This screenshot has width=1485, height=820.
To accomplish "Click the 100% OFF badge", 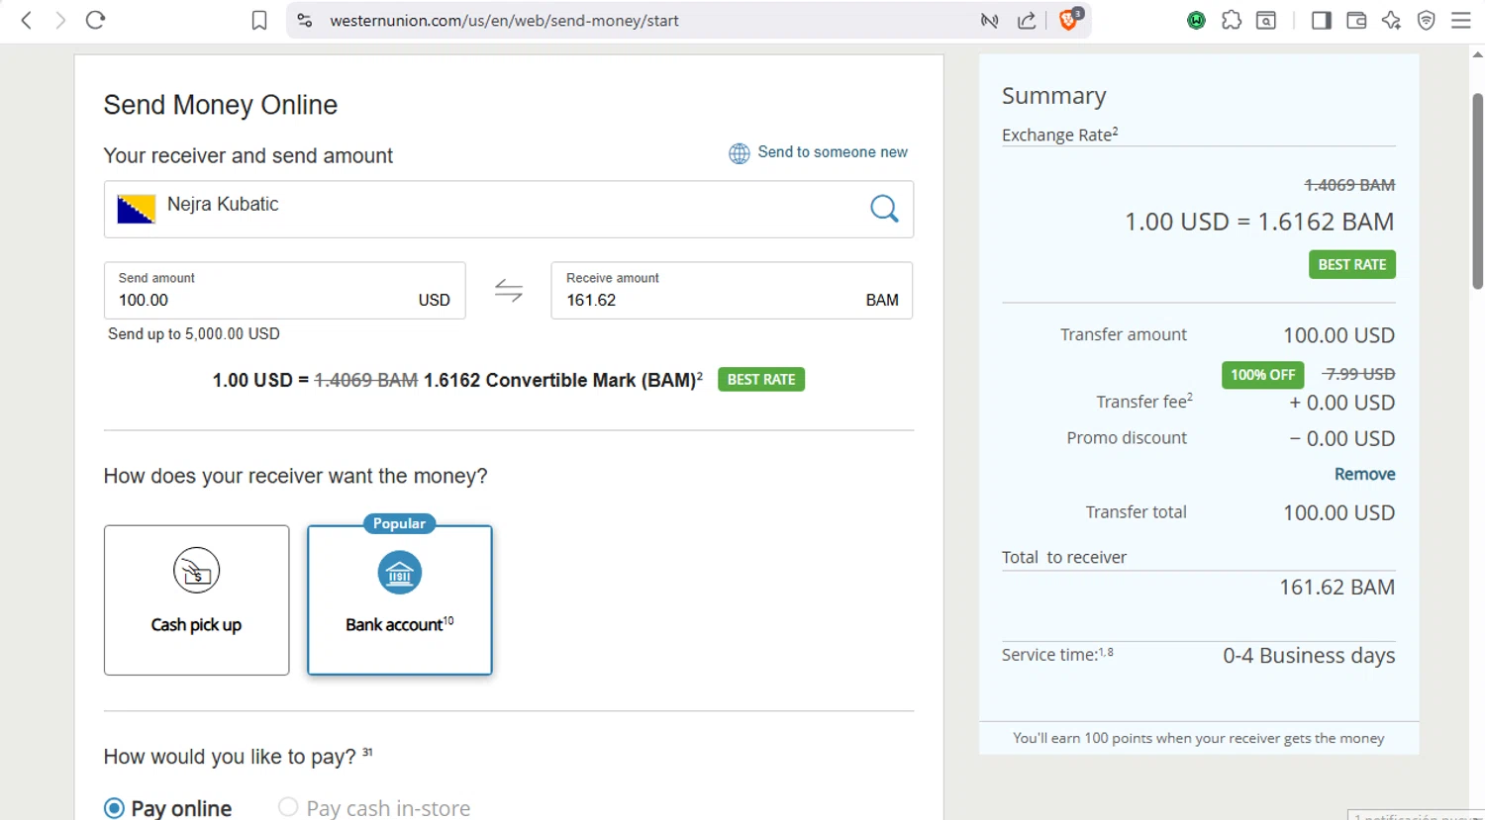I will [x=1262, y=374].
